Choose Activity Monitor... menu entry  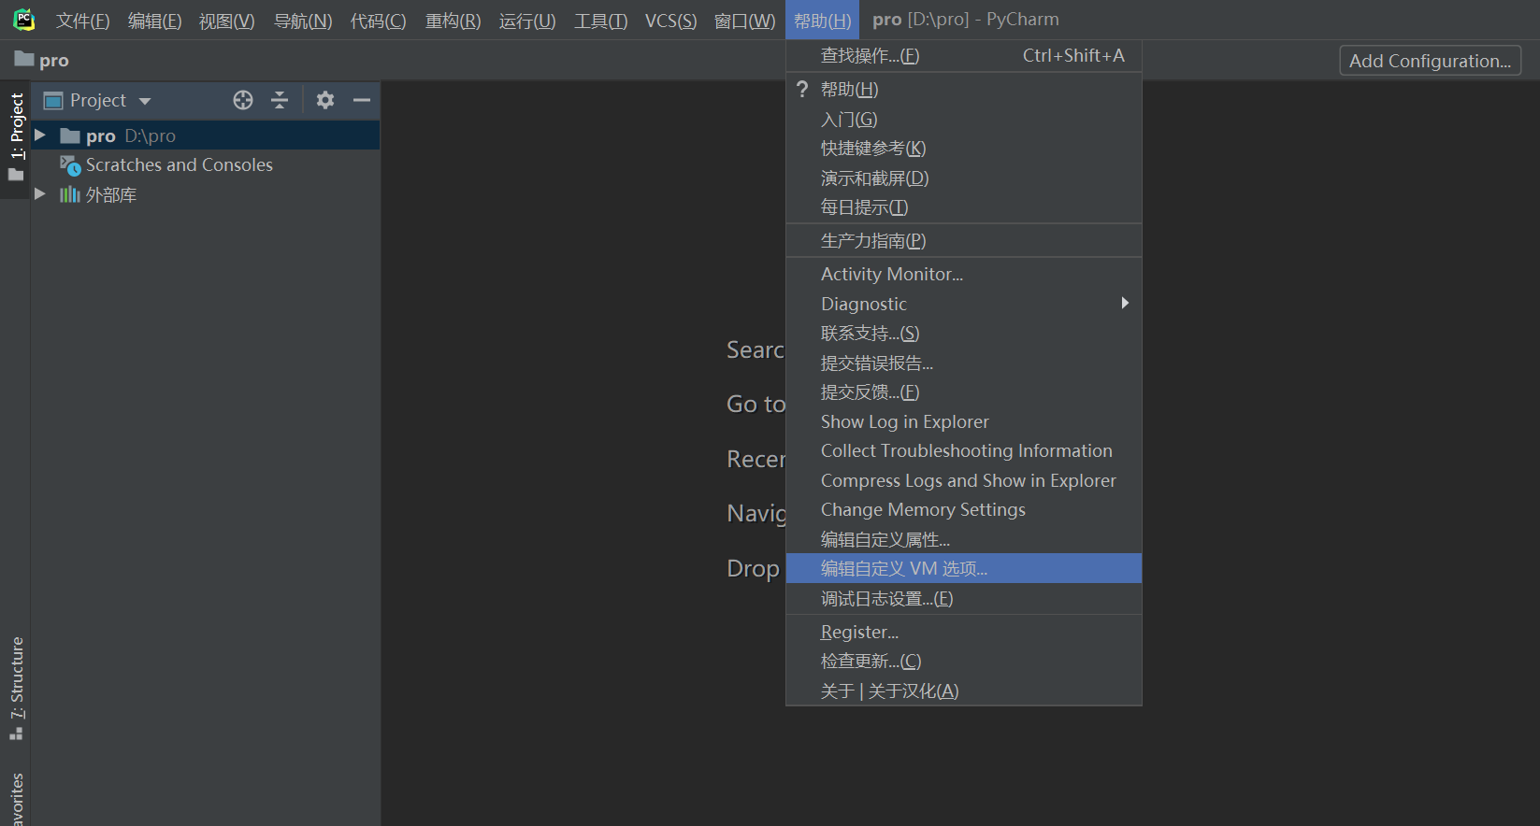click(x=964, y=274)
